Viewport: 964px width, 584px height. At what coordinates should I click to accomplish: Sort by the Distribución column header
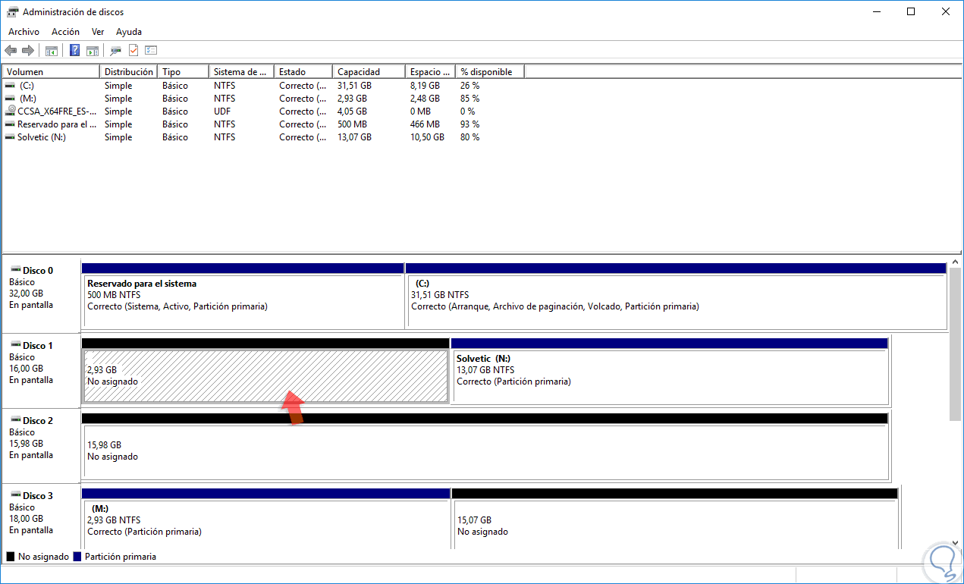pos(129,72)
